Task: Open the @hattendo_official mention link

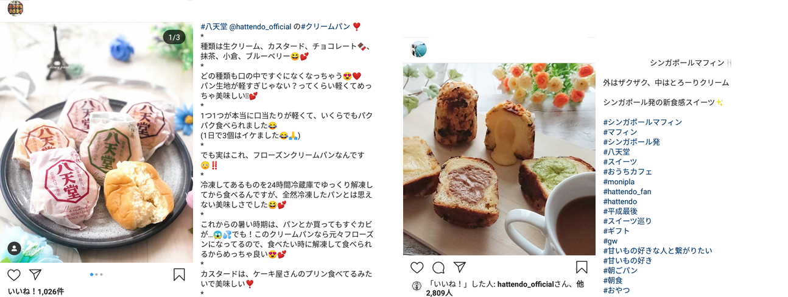Action: [259, 27]
